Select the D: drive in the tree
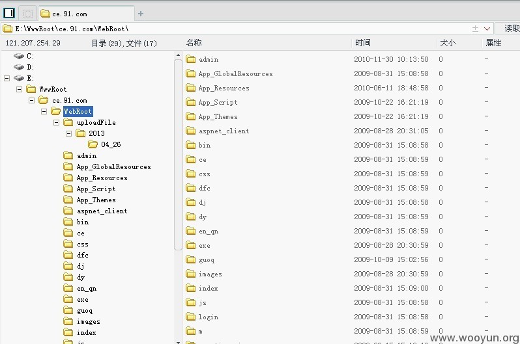 (x=30, y=67)
